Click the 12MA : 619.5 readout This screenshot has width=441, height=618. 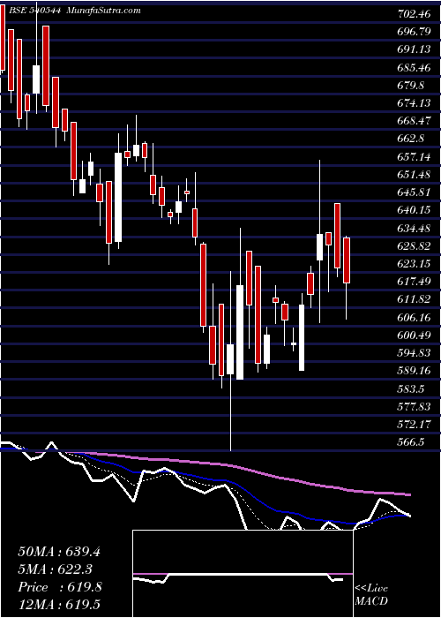tap(59, 605)
